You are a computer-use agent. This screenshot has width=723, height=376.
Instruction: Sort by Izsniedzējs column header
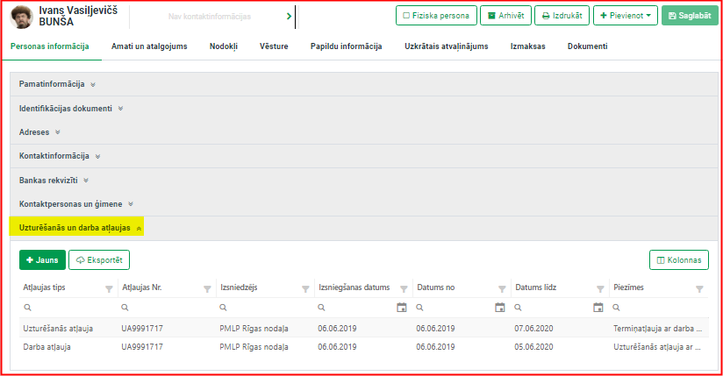(239, 287)
